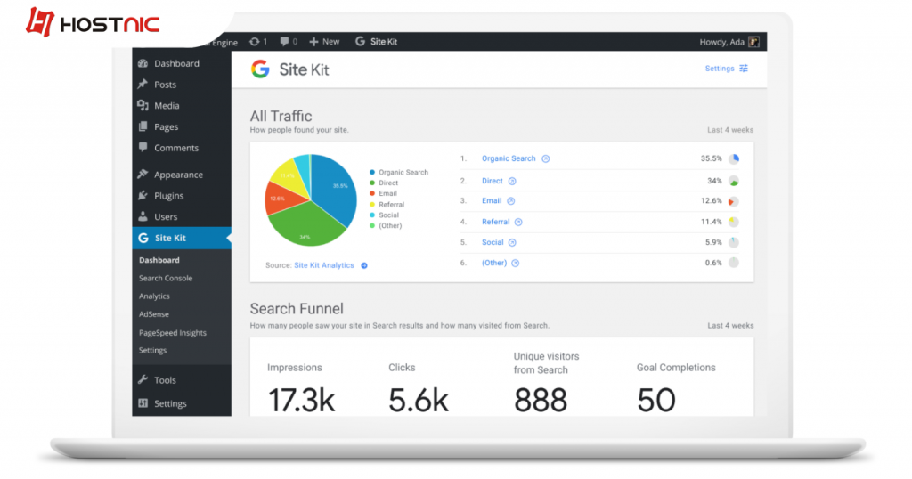Click the Comments bubble icon in sidebar
912x479 pixels.
pos(143,147)
